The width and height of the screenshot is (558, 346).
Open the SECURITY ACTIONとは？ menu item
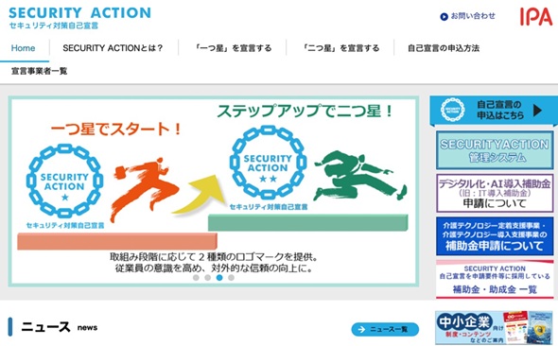pos(113,48)
